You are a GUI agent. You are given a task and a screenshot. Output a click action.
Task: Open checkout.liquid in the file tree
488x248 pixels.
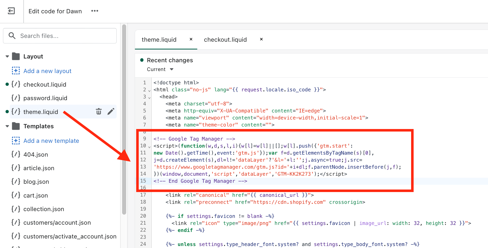(45, 85)
